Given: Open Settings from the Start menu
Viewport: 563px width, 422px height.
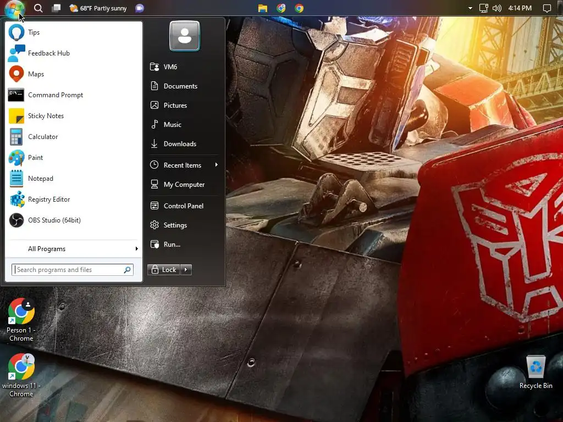Looking at the screenshot, I should pyautogui.click(x=184, y=225).
